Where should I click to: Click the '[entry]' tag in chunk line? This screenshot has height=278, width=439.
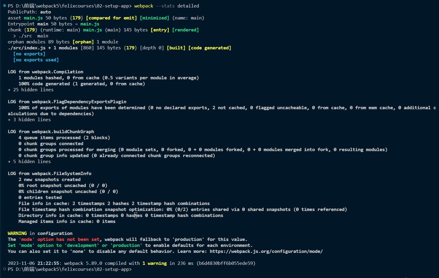coord(160,30)
